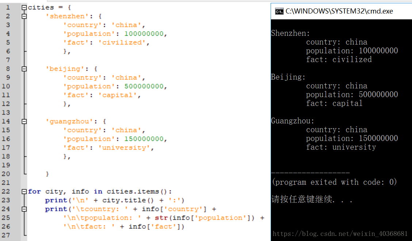
Task: Click line number 27 in the gutter
Action: [x=6, y=235]
